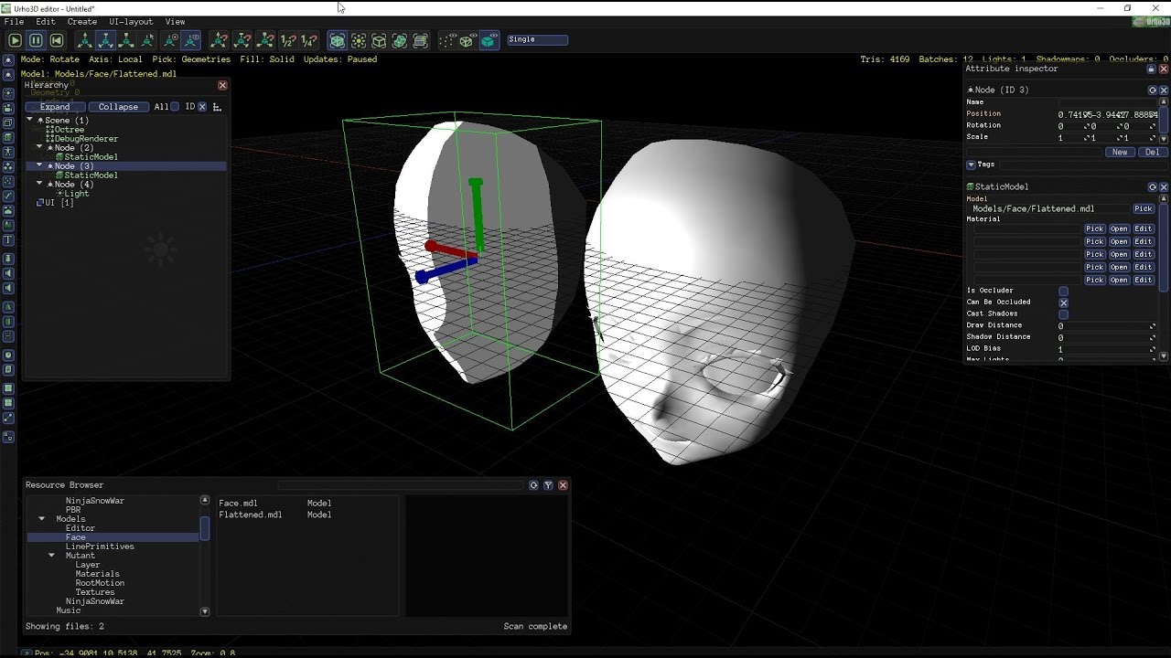Switch to Move edit mode icon
This screenshot has width=1171, height=658.
85,40
